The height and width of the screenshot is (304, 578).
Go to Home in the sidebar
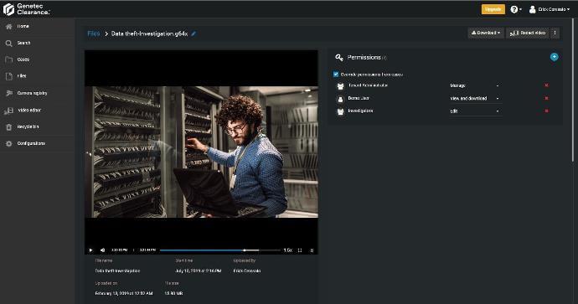(37, 27)
